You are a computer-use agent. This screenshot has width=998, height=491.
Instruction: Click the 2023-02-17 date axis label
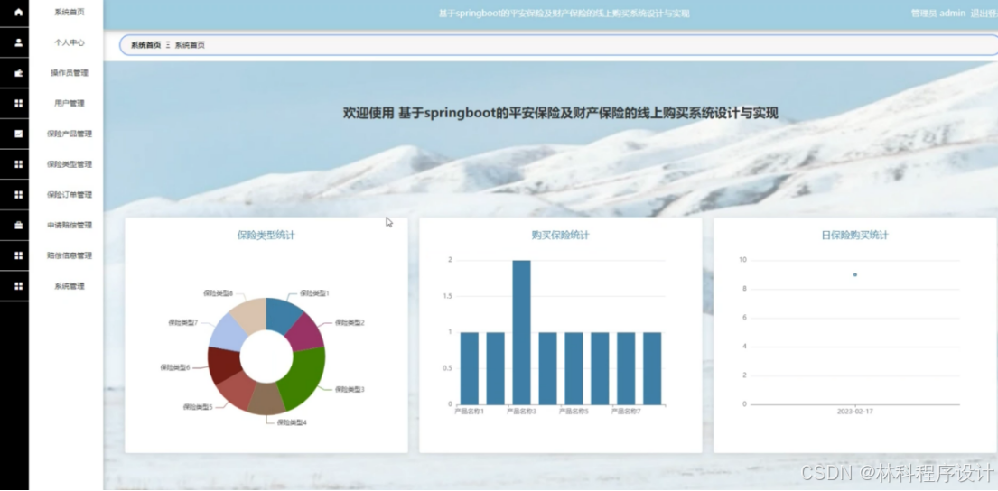point(854,412)
